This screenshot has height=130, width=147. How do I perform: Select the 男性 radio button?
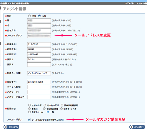29,16
